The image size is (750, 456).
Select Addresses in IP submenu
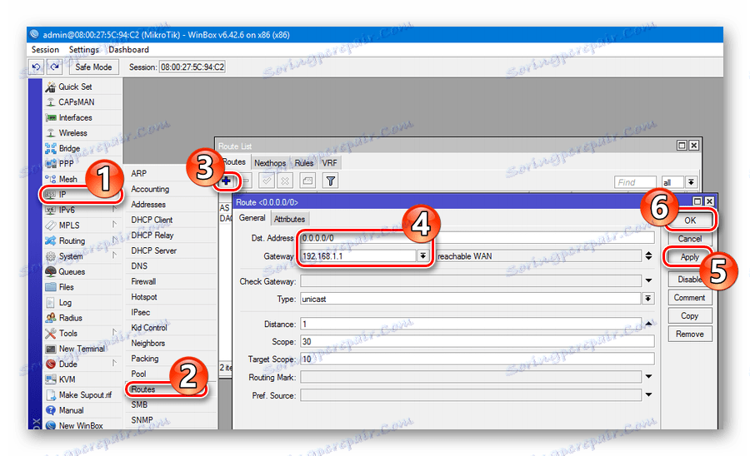coord(170,205)
